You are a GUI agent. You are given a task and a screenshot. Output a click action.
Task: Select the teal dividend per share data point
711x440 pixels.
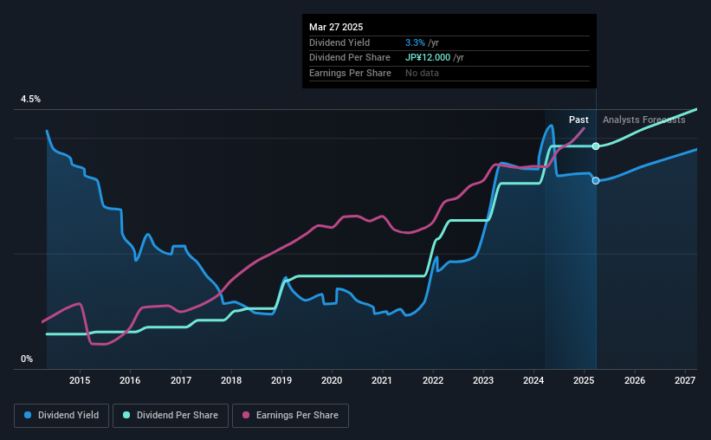point(596,146)
